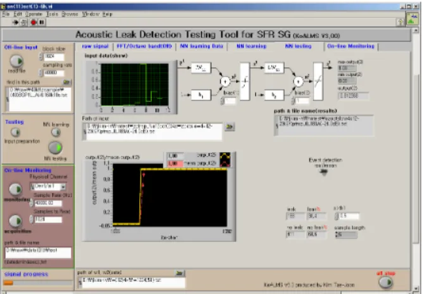Click the bias(1) stepper arrows

pos(222,101)
